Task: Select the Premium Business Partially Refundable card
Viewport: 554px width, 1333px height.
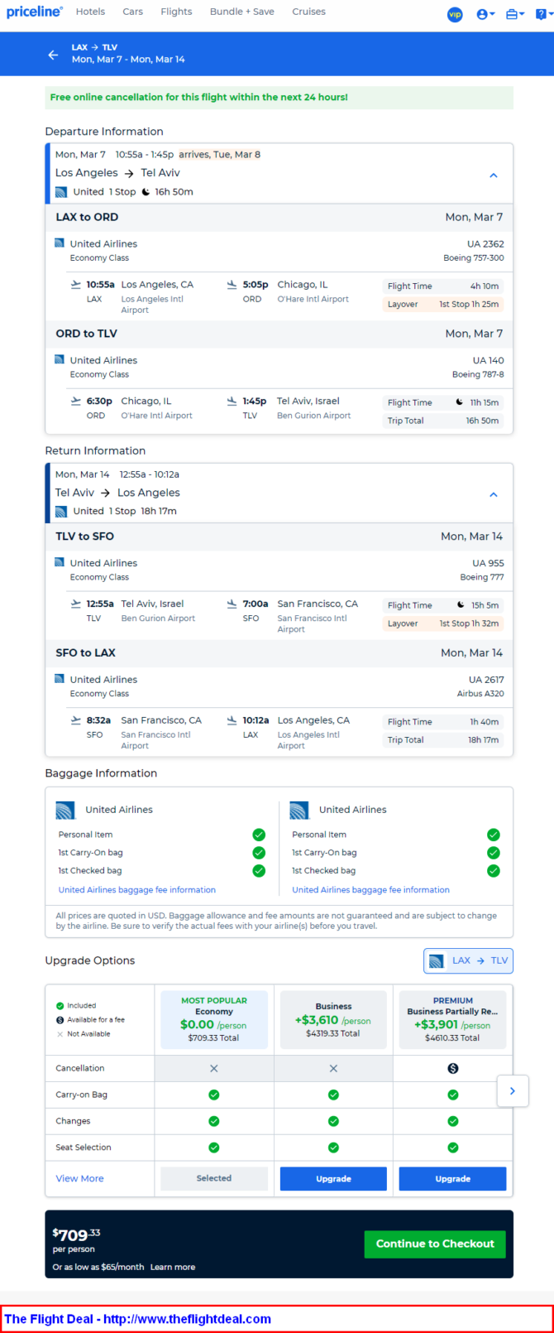Action: [x=453, y=1019]
